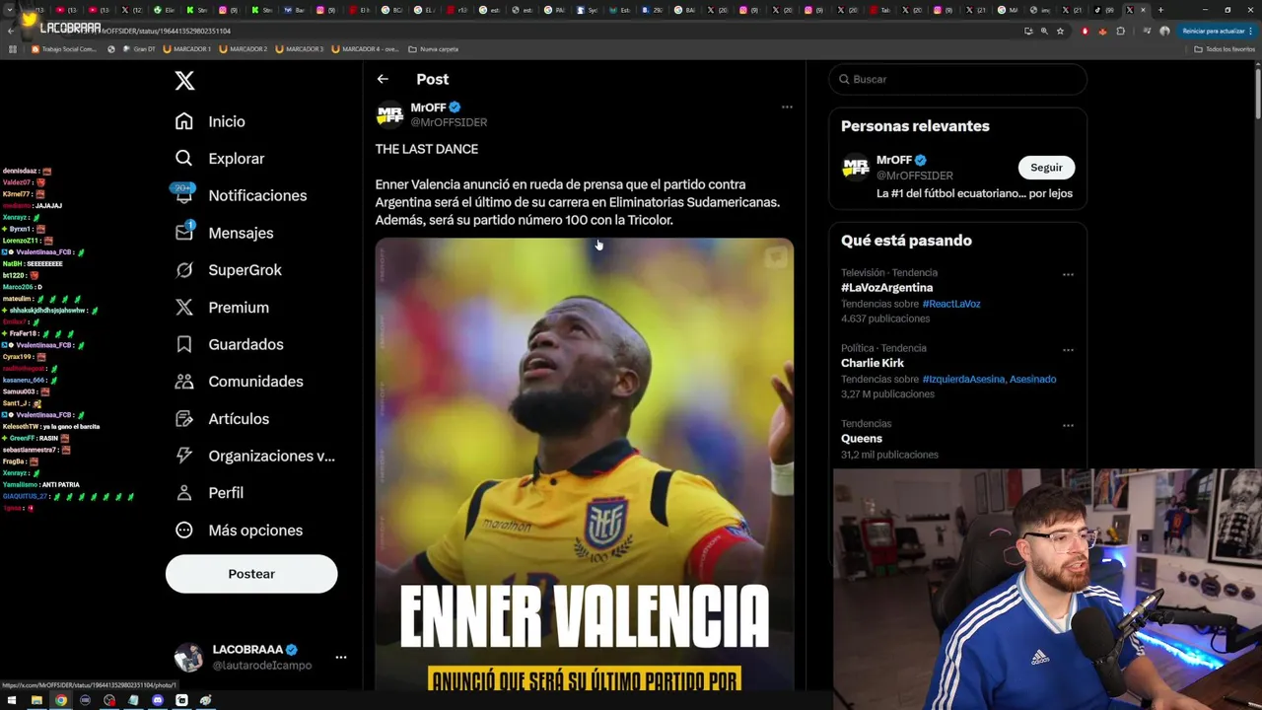This screenshot has height=710, width=1262.
Task: Click the Postar button
Action: 251,574
